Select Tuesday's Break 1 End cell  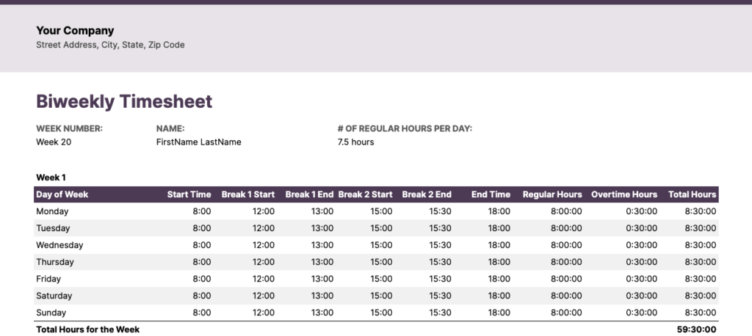point(322,228)
